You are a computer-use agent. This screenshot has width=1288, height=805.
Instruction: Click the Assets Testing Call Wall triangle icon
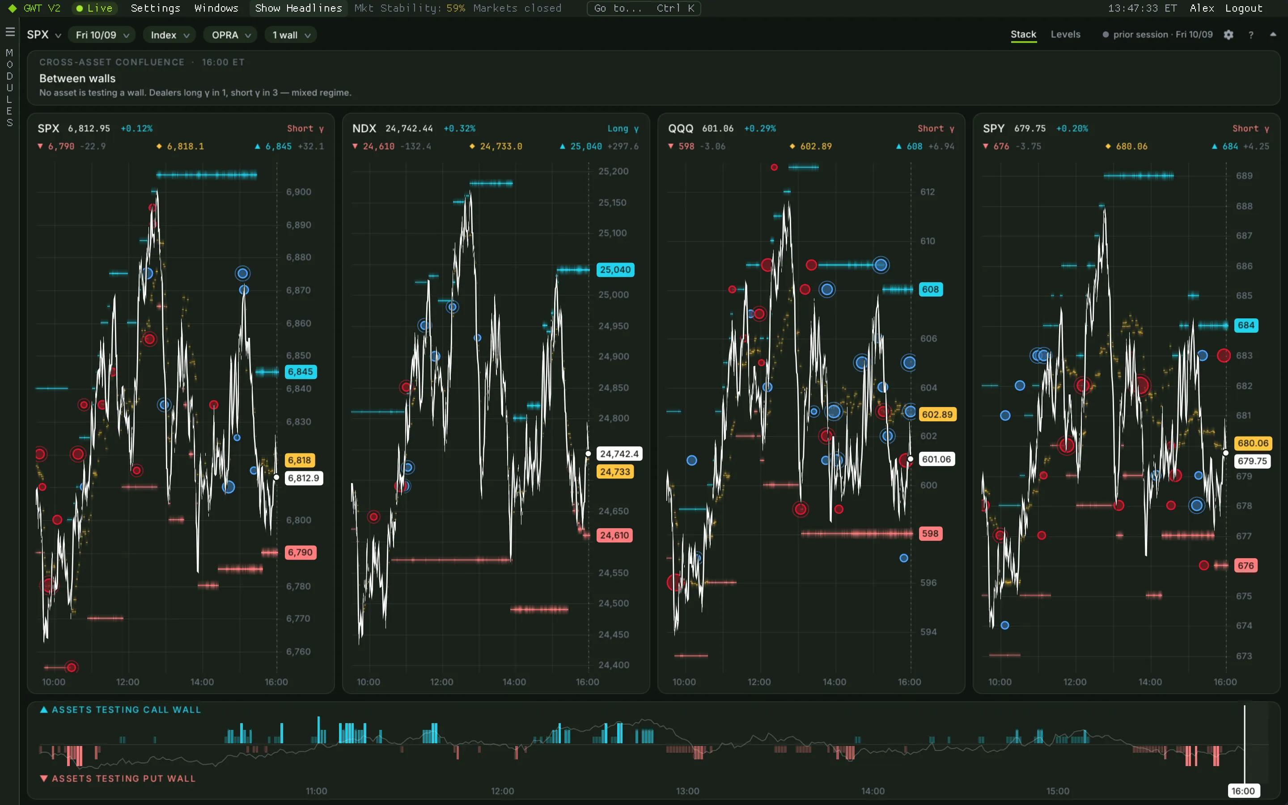pos(44,710)
